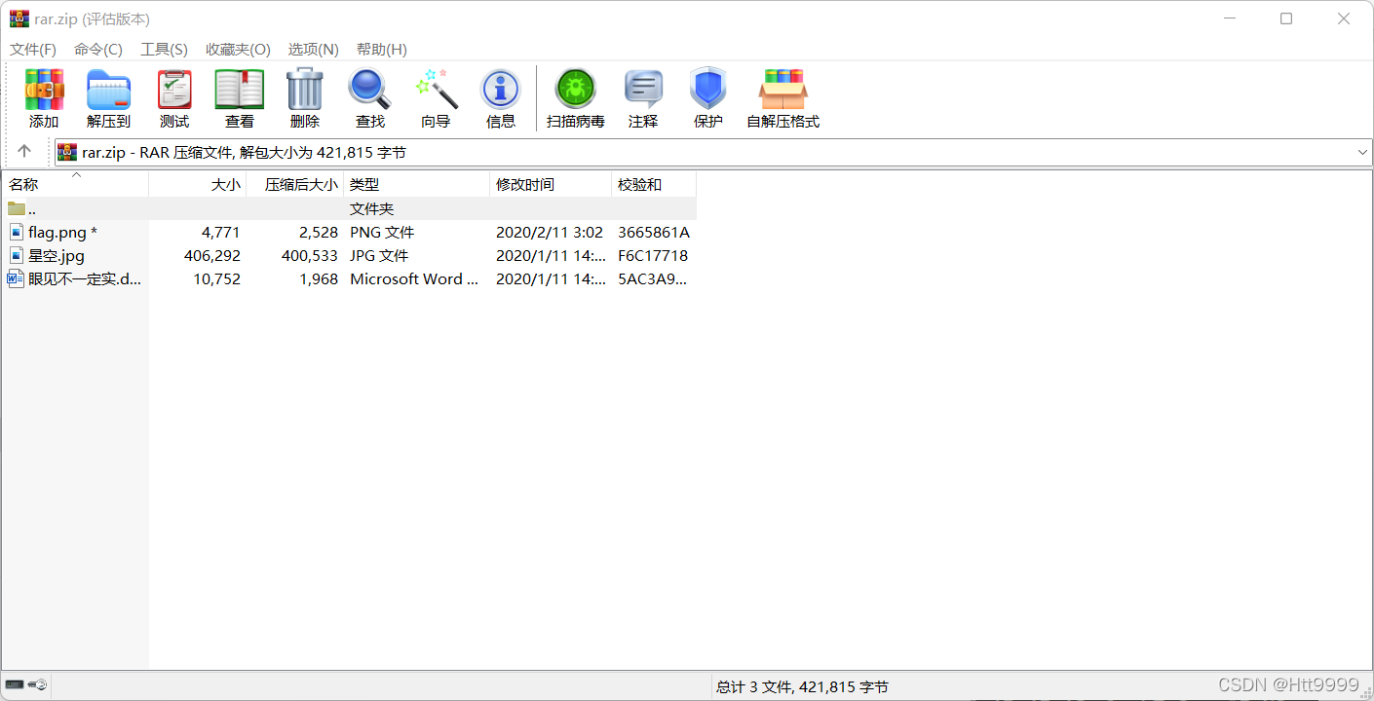
Task: Click the 信息 (Info) toolbar icon
Action: [x=501, y=90]
